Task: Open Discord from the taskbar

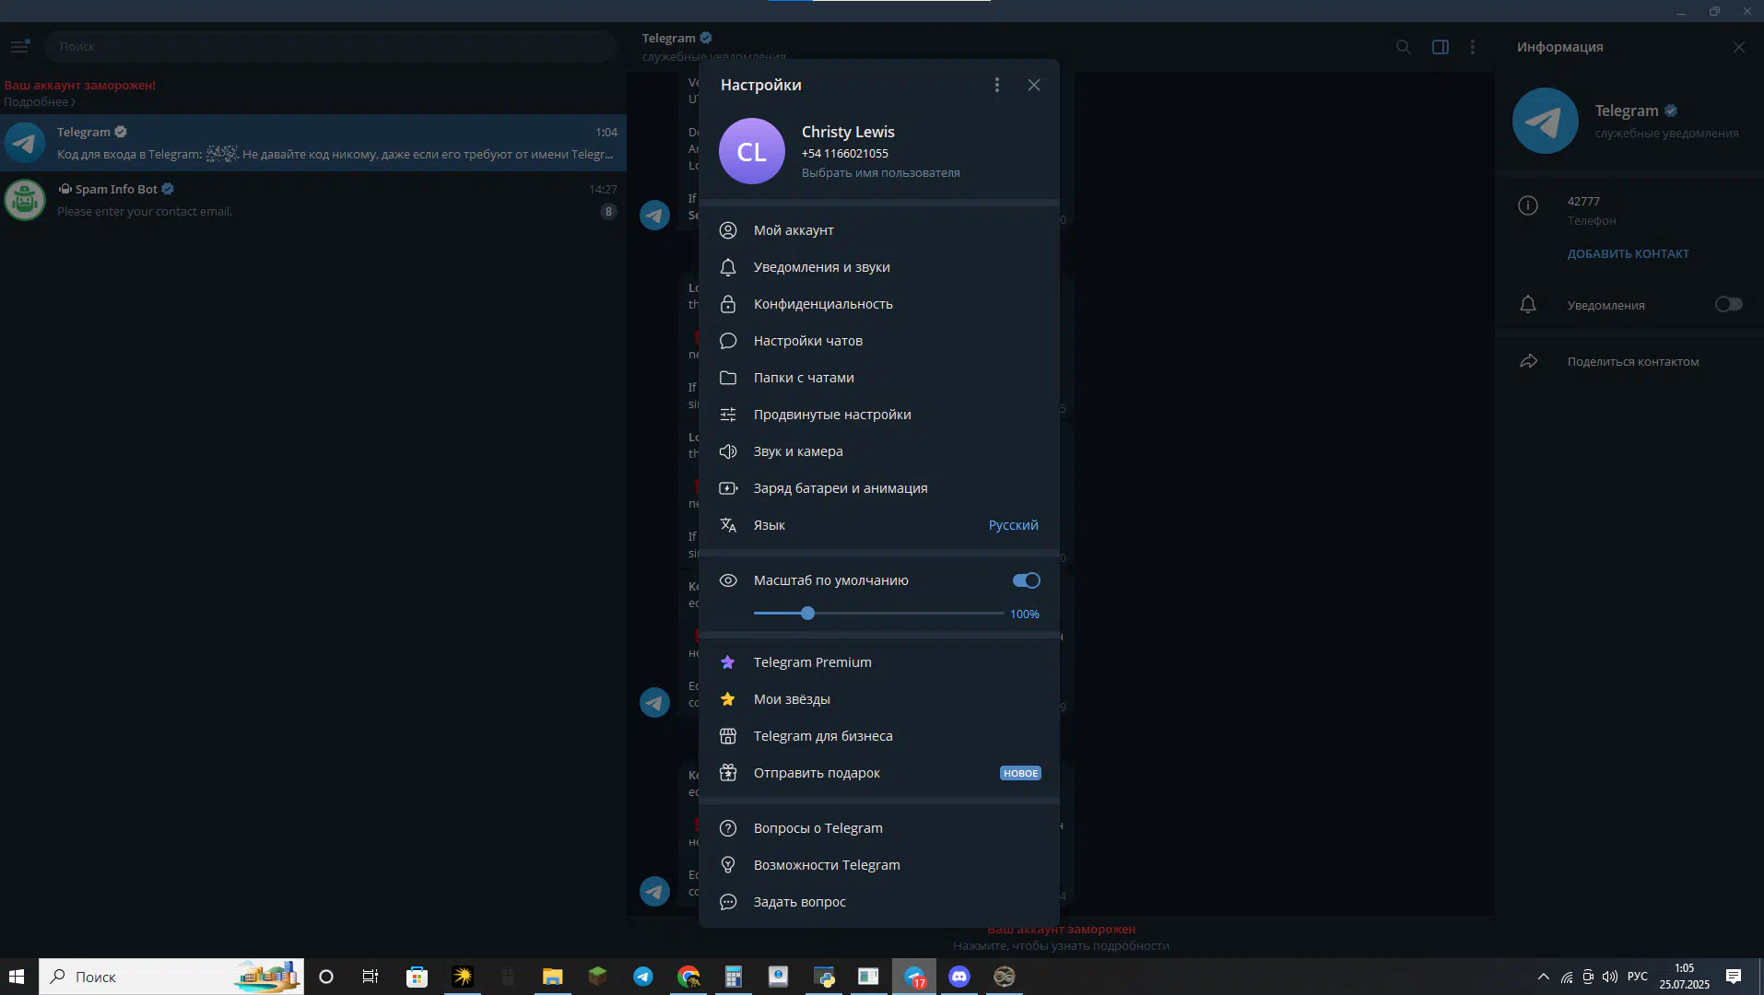Action: [x=959, y=977]
